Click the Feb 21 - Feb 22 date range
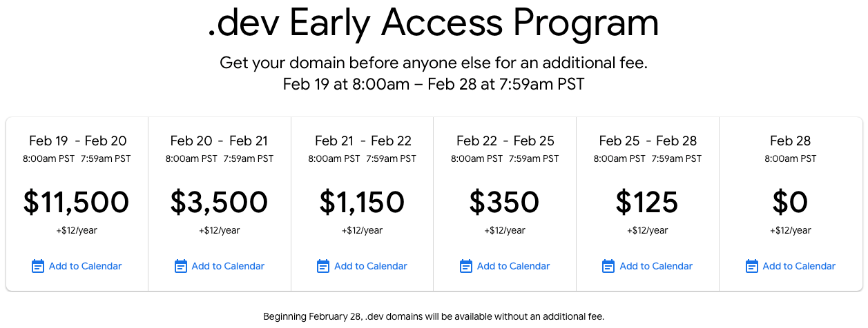 click(x=363, y=141)
